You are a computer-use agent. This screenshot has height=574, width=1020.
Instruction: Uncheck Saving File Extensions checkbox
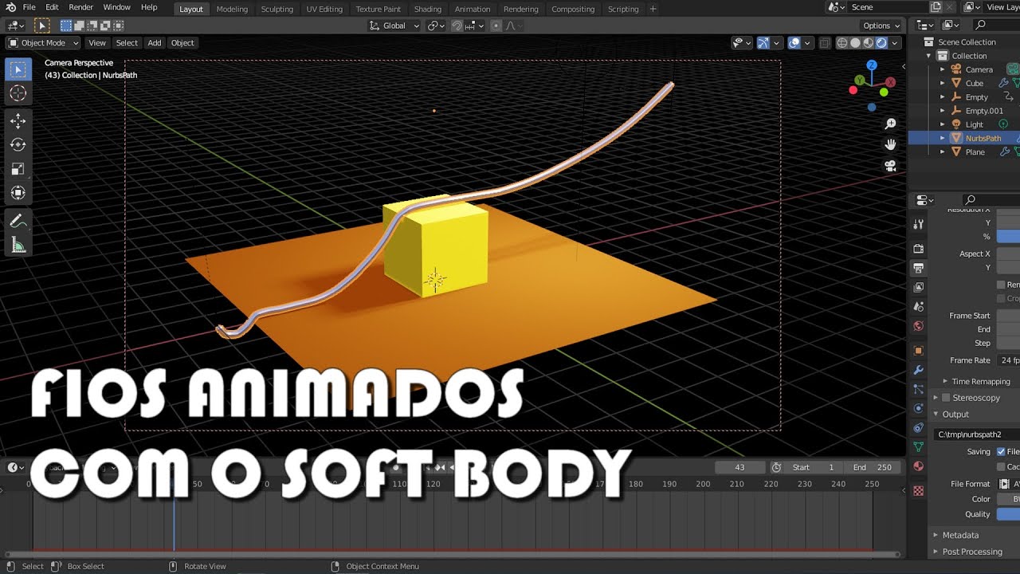[x=1001, y=451]
